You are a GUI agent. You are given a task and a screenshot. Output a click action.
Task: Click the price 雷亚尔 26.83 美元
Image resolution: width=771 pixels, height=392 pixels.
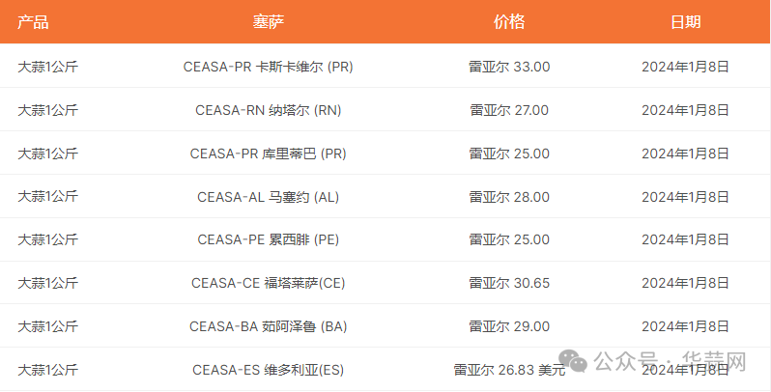coord(509,370)
